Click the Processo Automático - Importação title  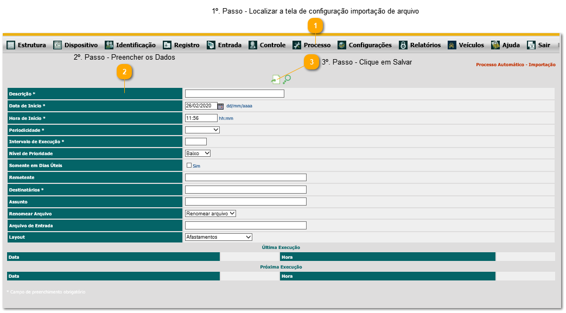point(516,65)
